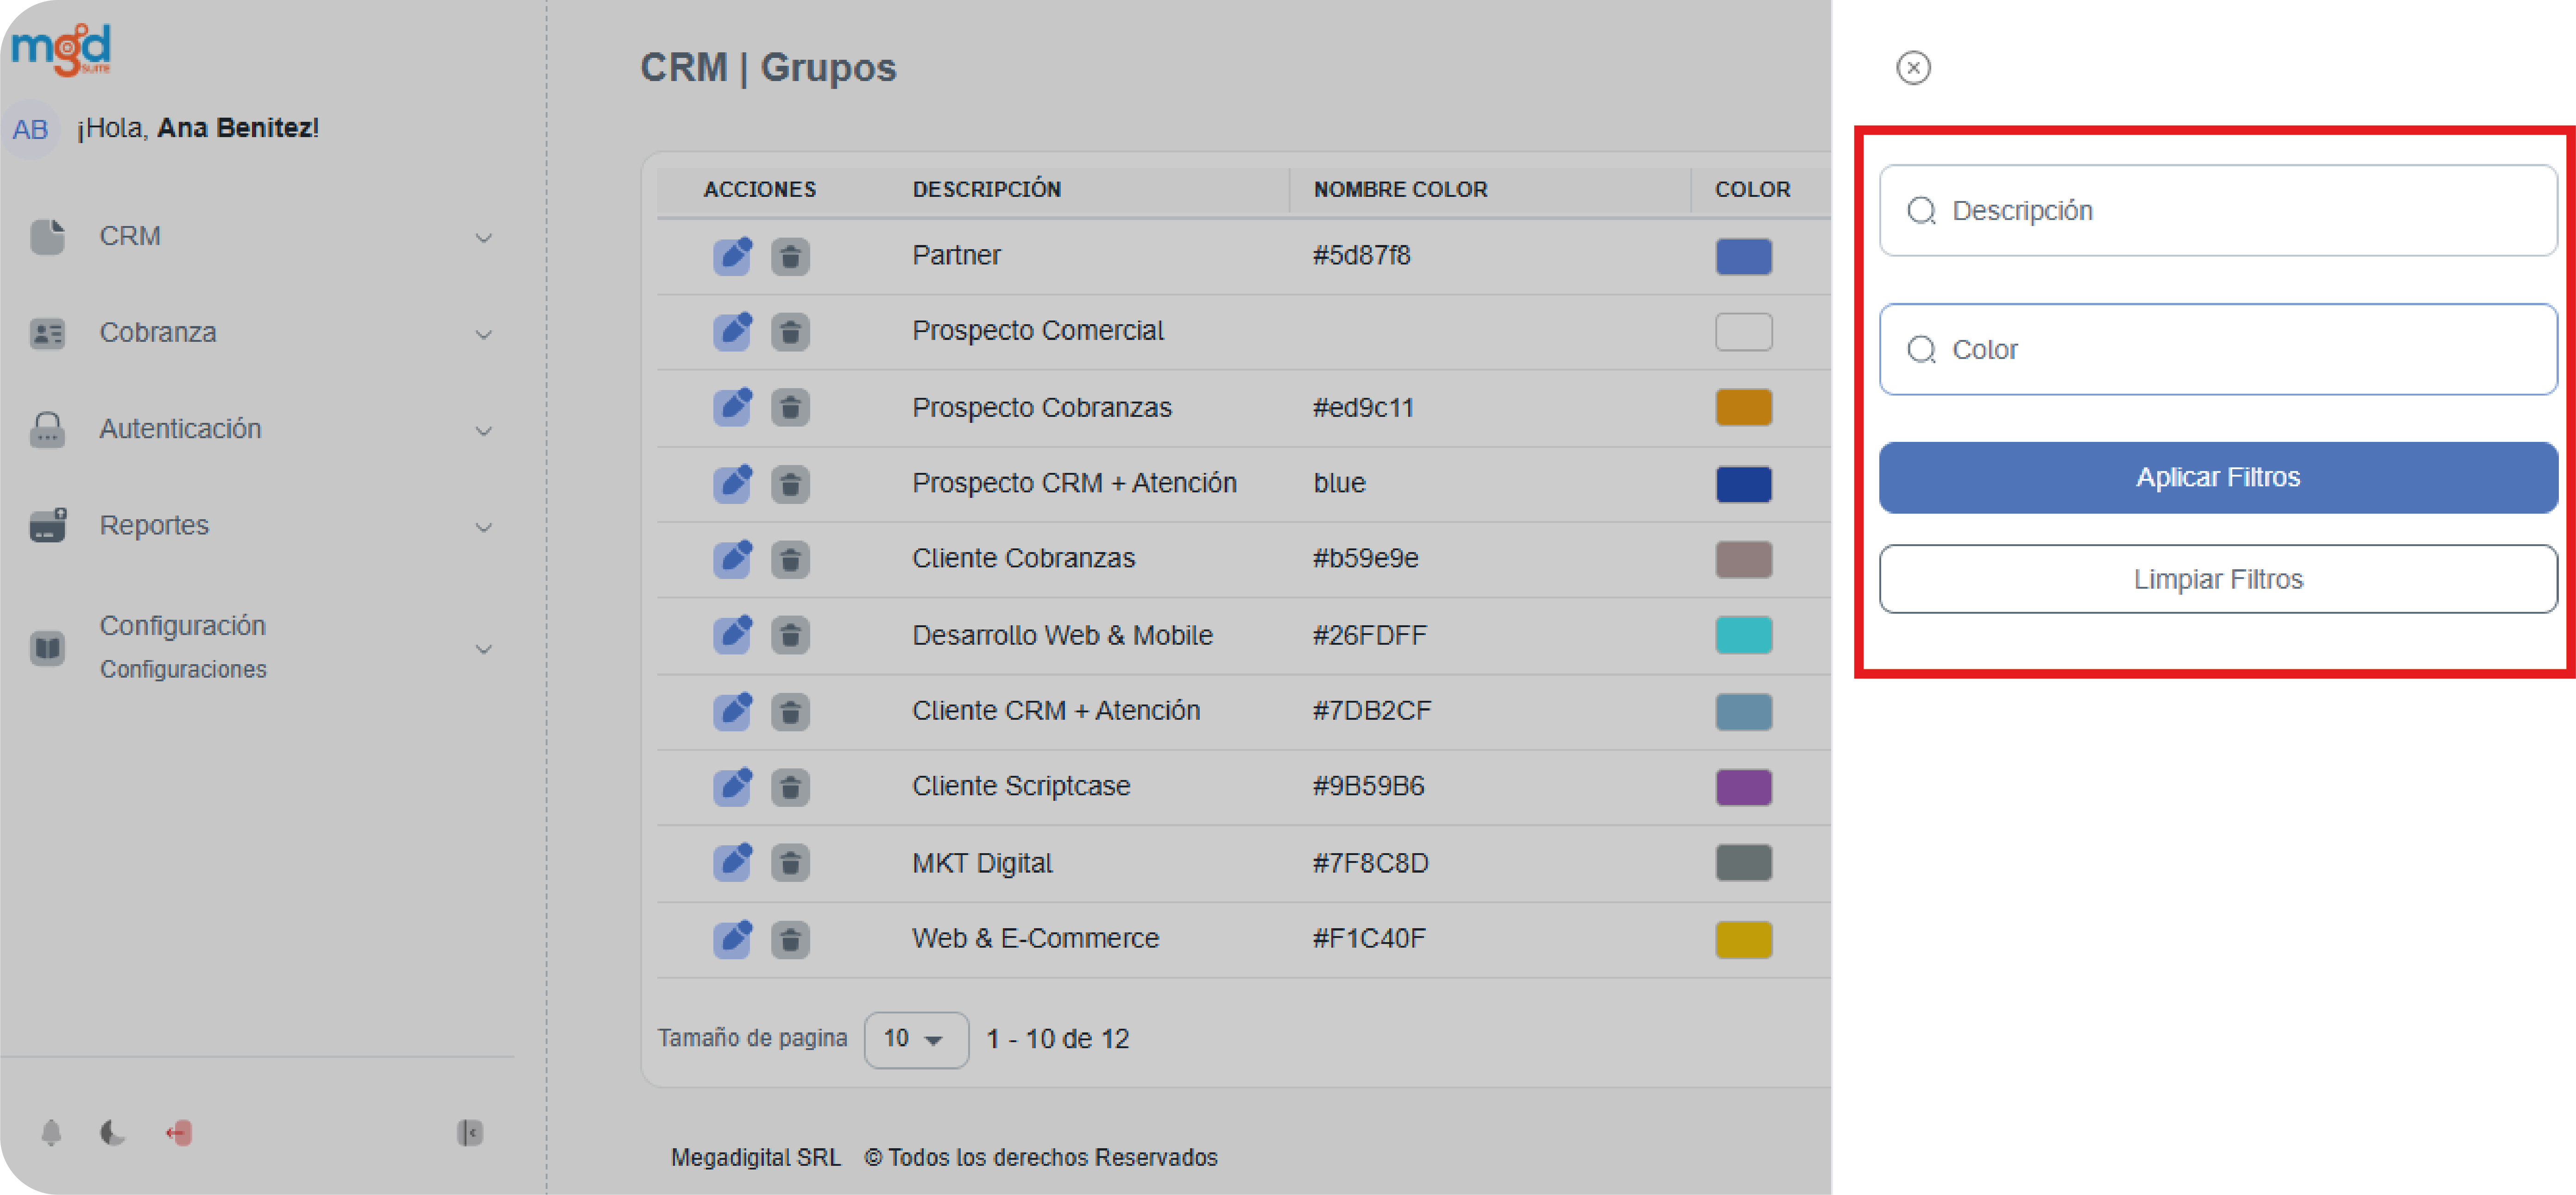The image size is (2576, 1195).
Task: Click Aplicar Filtros button
Action: (2217, 478)
